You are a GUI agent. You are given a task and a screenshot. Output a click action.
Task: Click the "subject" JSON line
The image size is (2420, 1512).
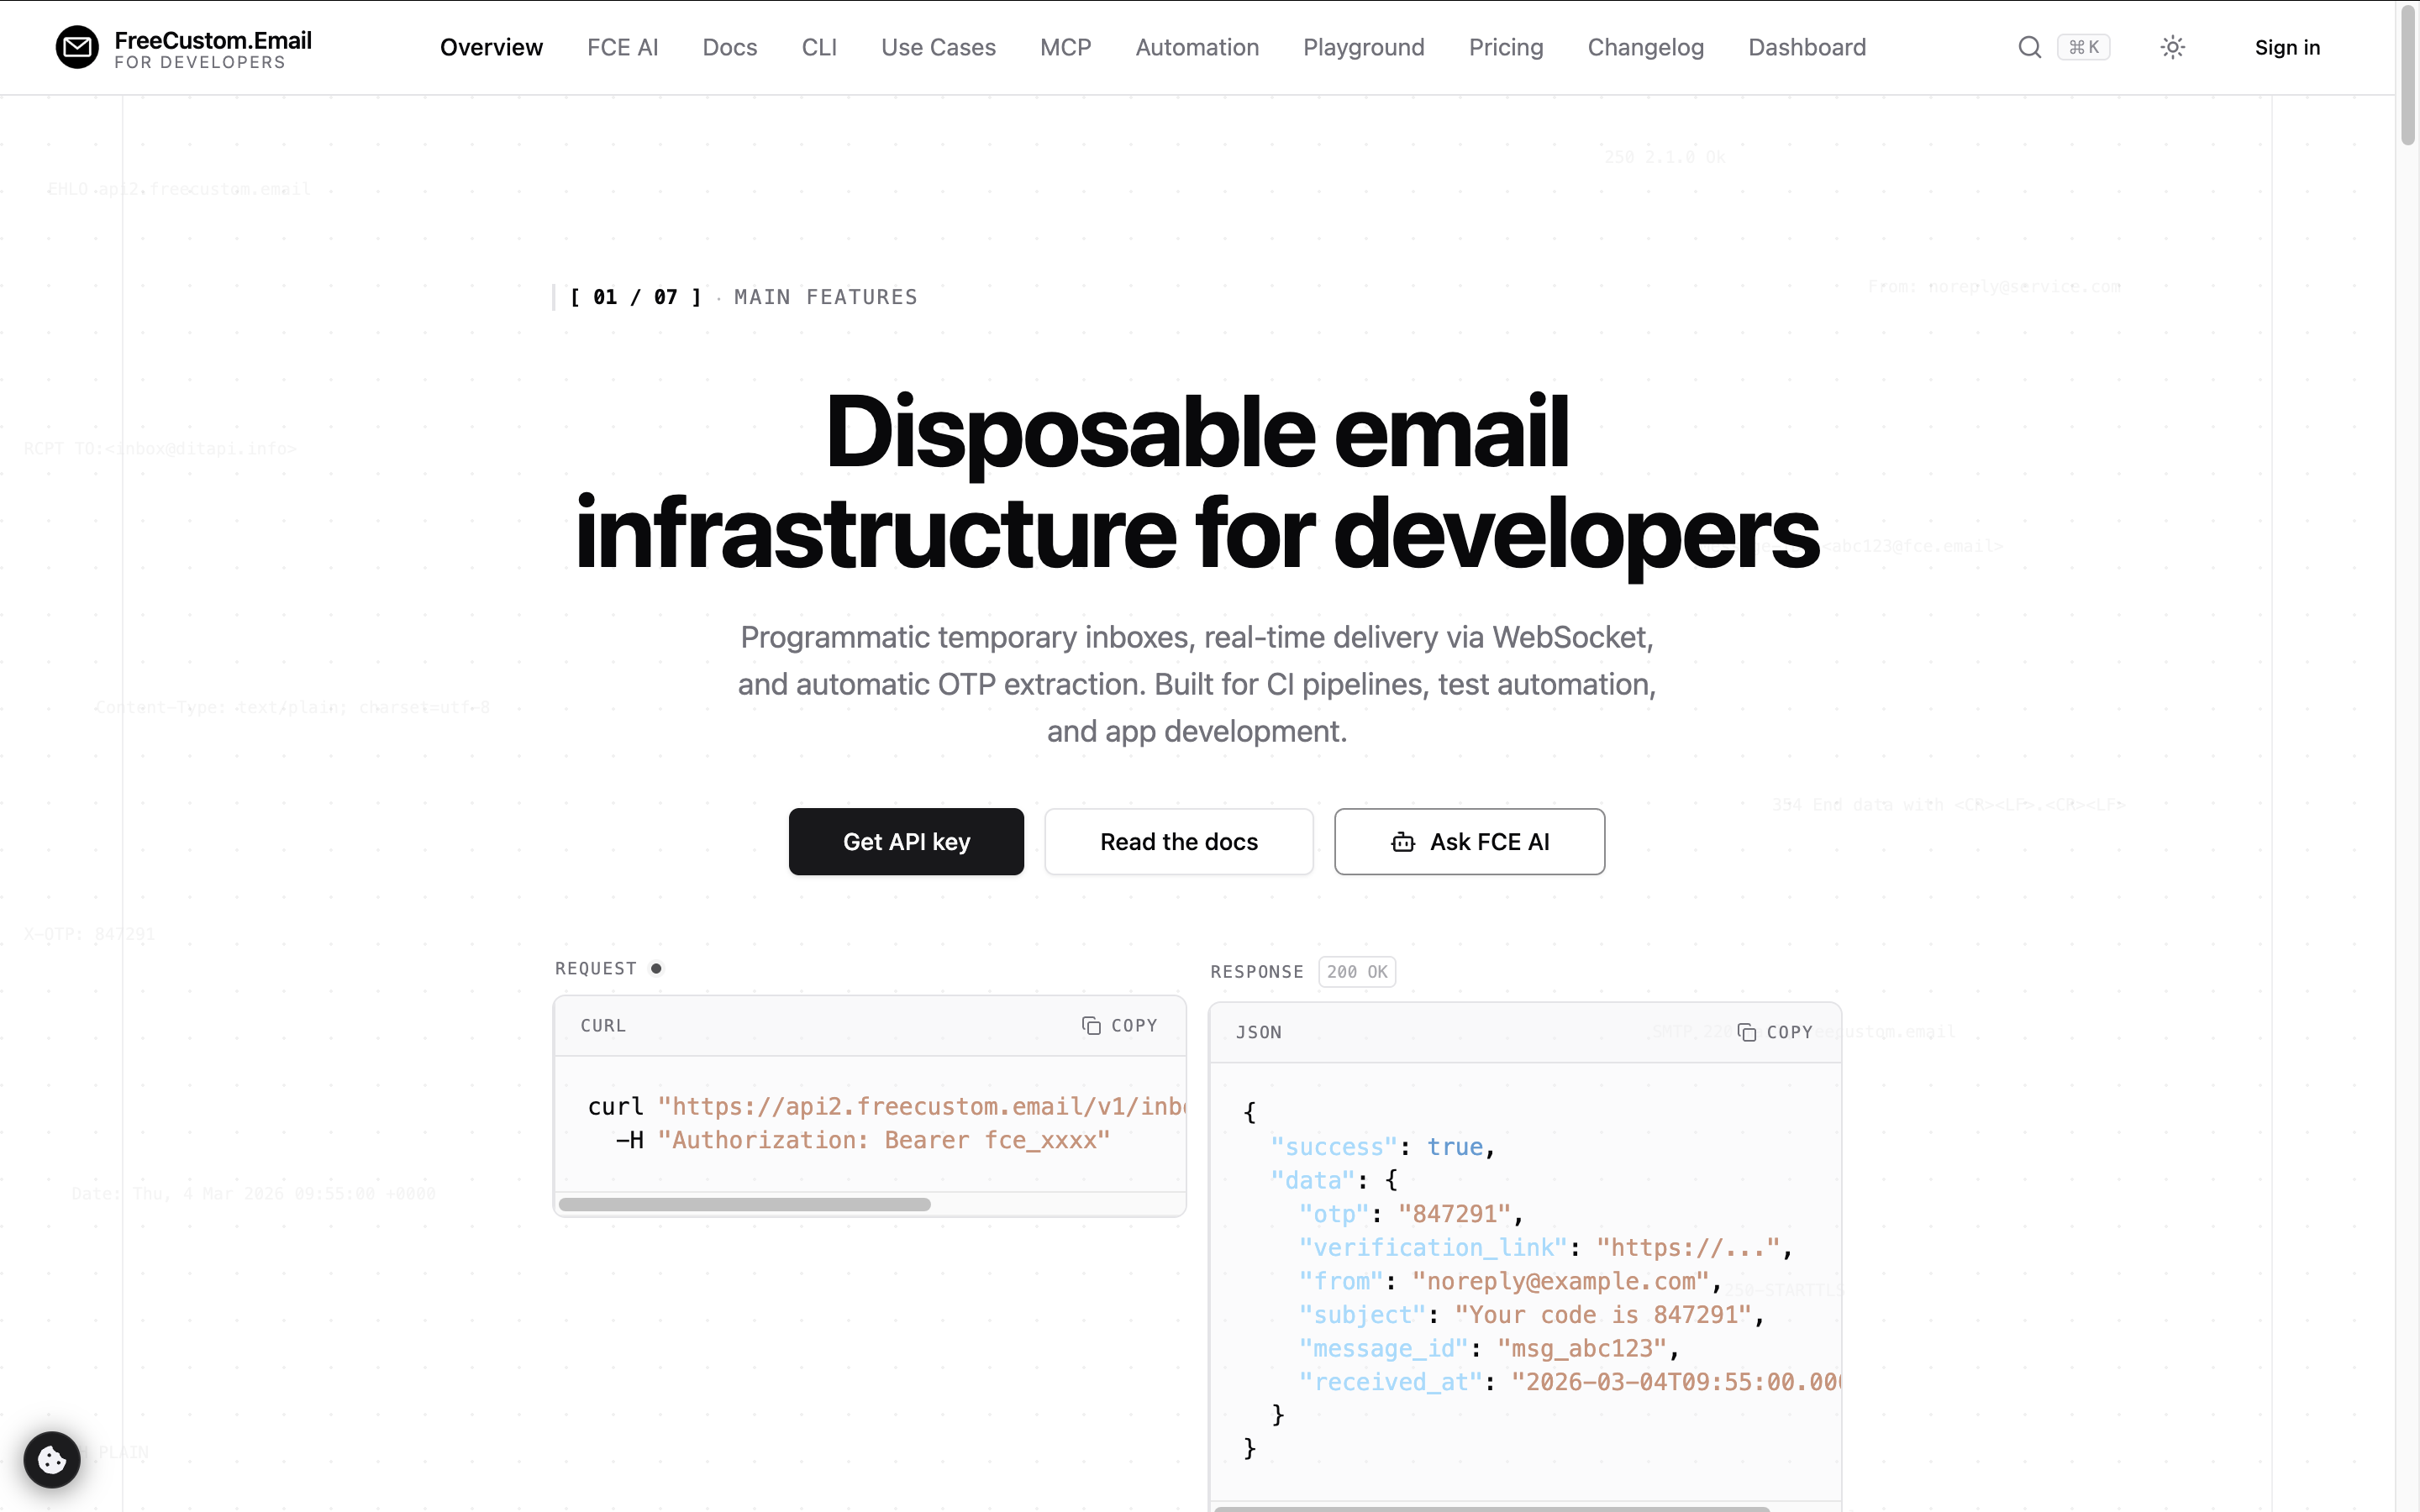[1531, 1316]
